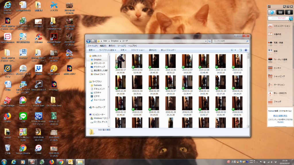Click the Explorer back navigation arrow
Screen dimensions: 294x165
point(88,41)
